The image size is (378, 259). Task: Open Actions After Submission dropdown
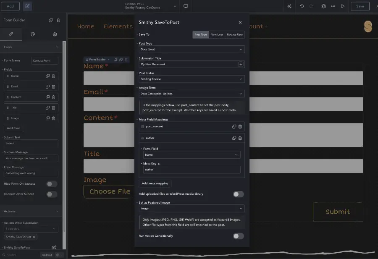point(31,229)
